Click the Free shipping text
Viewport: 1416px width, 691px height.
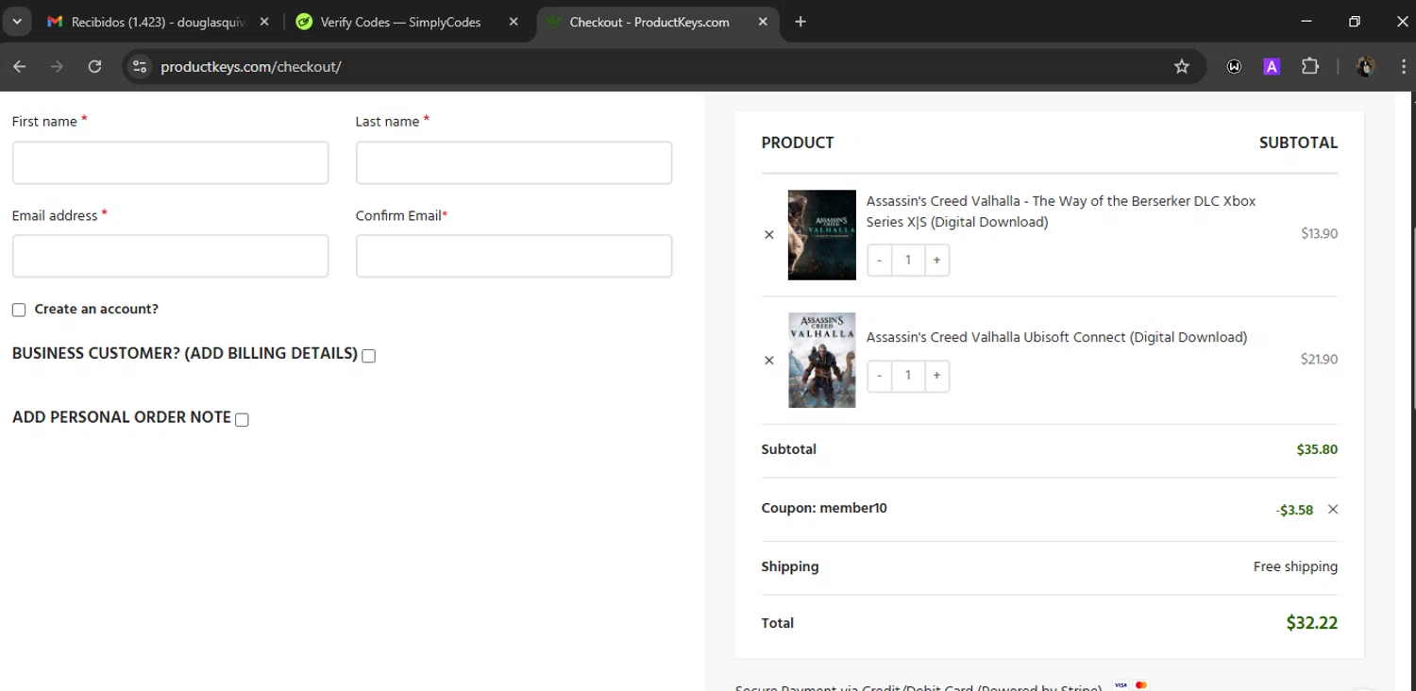click(1295, 566)
